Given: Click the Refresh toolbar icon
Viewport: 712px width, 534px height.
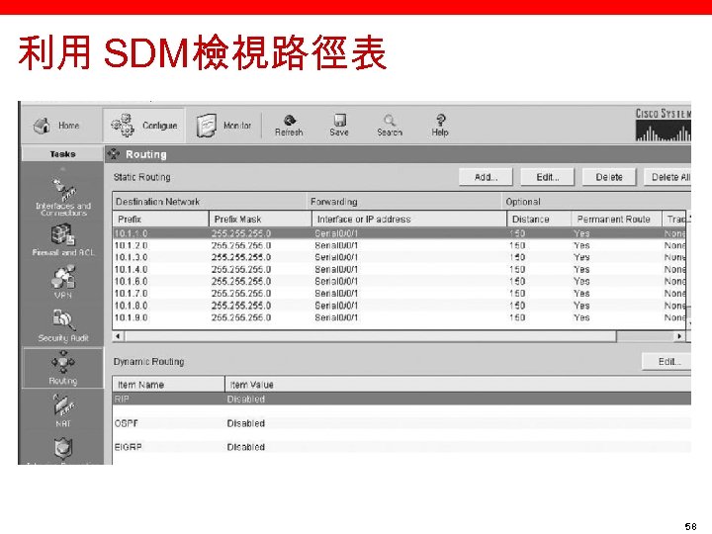Looking at the screenshot, I should tap(289, 126).
